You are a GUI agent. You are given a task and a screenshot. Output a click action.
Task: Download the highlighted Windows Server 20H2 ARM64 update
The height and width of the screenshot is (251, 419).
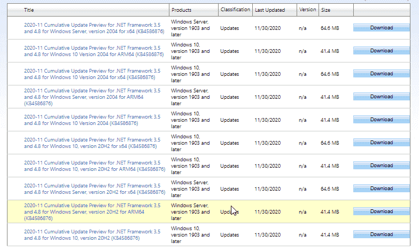tap(381, 211)
